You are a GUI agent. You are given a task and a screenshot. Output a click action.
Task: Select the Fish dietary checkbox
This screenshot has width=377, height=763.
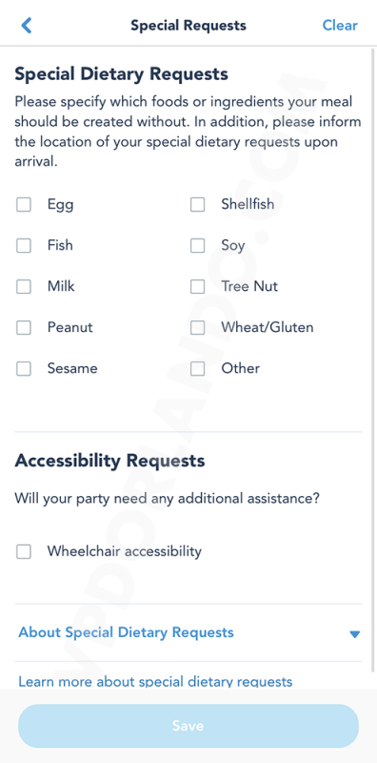(24, 245)
